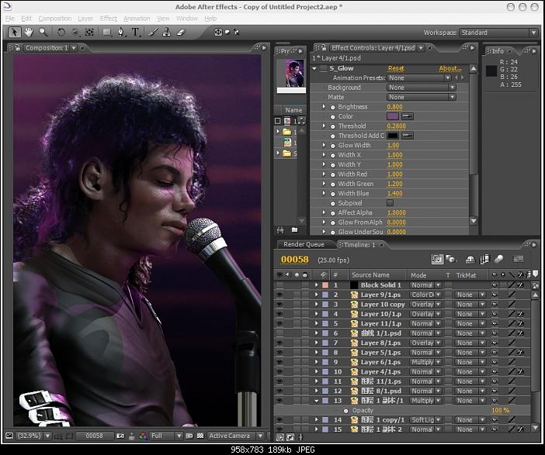Click the Opacity stopwatch in timeline
Viewport: 545px width, 455px height.
click(345, 411)
